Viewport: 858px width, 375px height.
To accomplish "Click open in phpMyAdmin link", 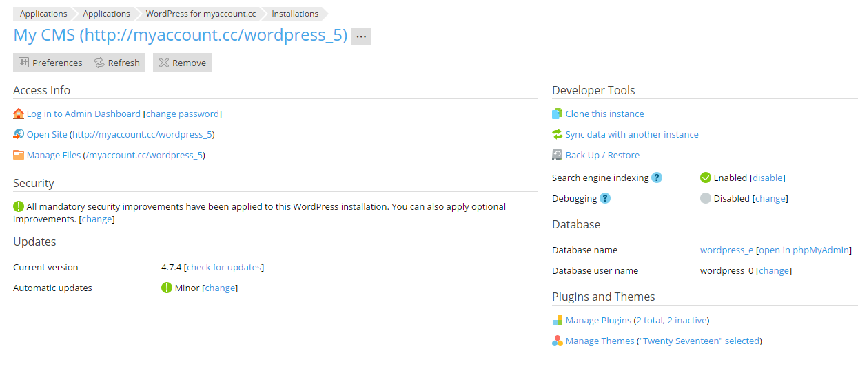I will point(804,250).
